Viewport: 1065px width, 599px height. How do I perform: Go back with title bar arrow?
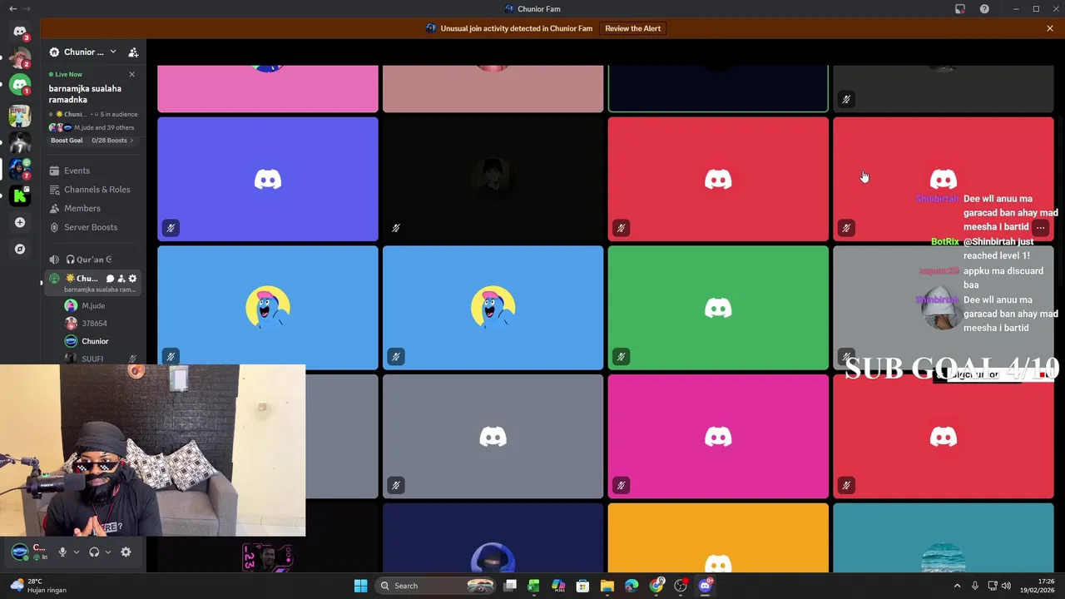point(12,8)
